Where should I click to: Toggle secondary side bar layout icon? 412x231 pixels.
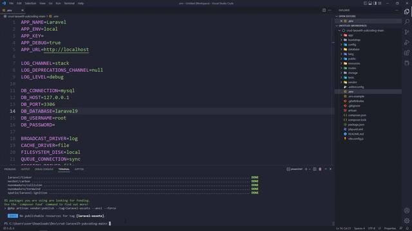[375, 3]
